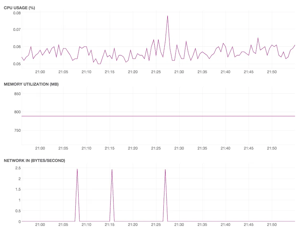Click the third network in spike peak
This screenshot has width=303, height=231.
coord(165,170)
